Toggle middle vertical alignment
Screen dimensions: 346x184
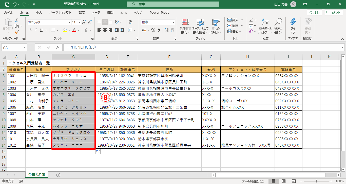click(x=105, y=22)
